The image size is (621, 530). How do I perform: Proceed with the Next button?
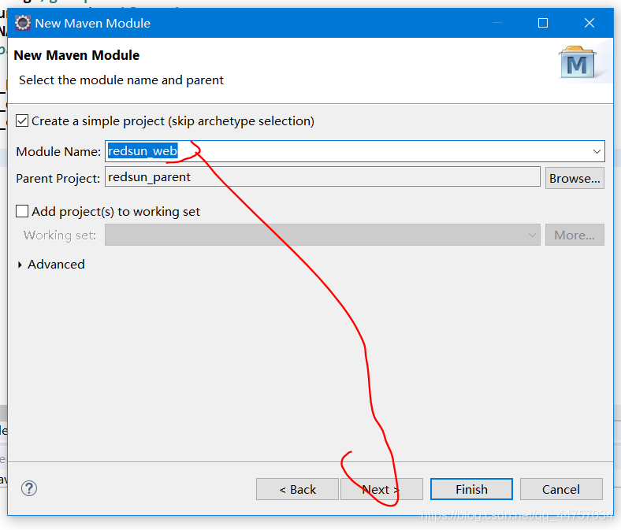pos(381,489)
